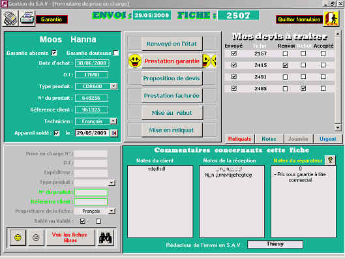Toggle the Garantie douteuse checkbox
Viewport: 345px width, 259px height.
pyautogui.click(x=116, y=53)
